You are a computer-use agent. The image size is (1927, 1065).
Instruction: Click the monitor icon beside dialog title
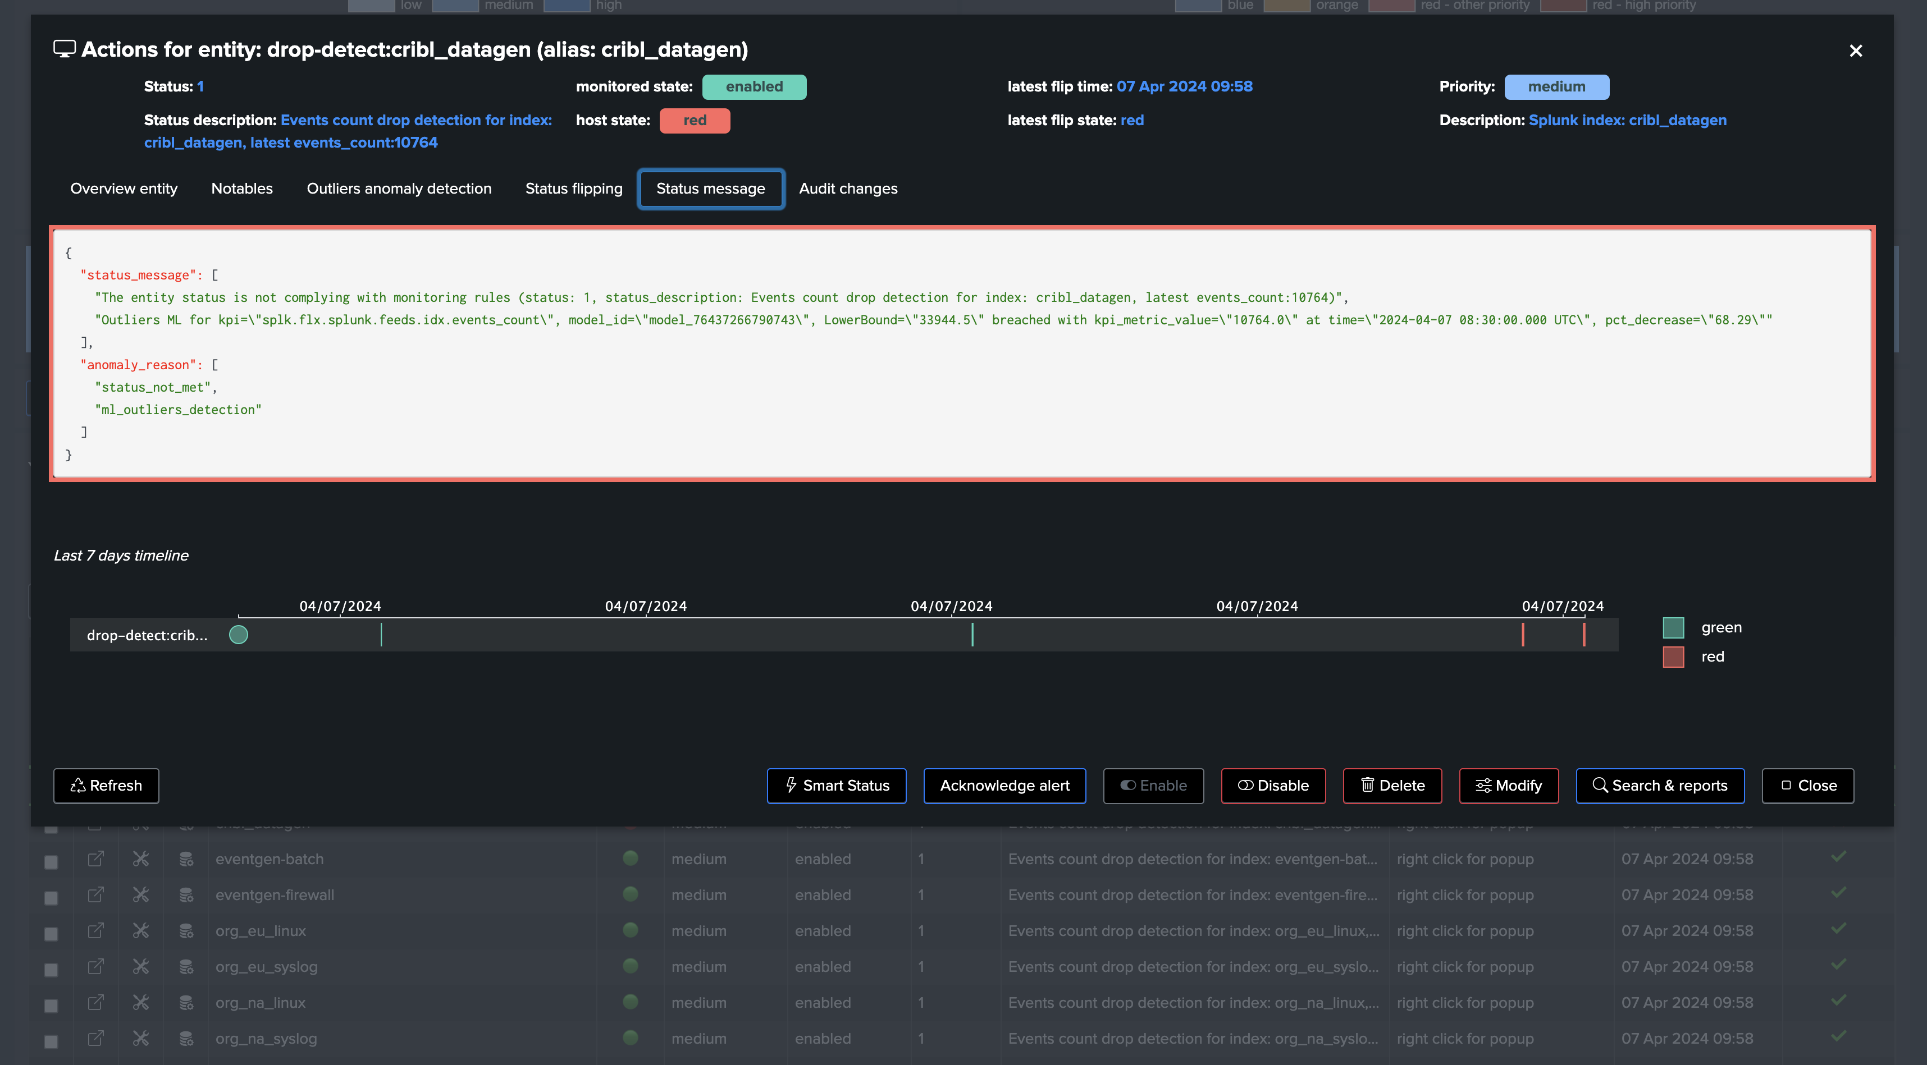click(x=65, y=49)
